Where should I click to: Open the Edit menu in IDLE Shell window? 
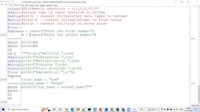pyautogui.click(x=6, y=4)
